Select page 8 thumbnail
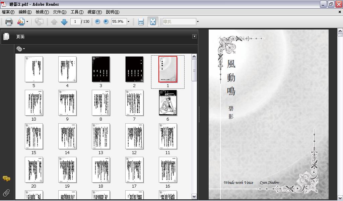 (101, 103)
